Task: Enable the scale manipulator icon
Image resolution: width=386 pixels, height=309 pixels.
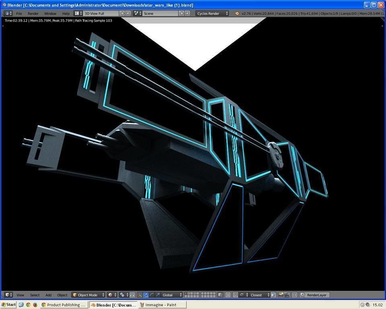Action: pyautogui.click(x=158, y=295)
